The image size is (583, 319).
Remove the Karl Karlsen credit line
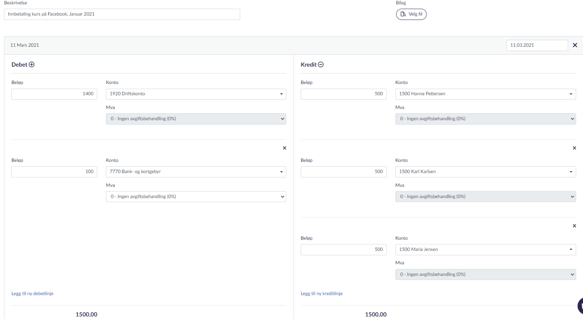pos(574,148)
